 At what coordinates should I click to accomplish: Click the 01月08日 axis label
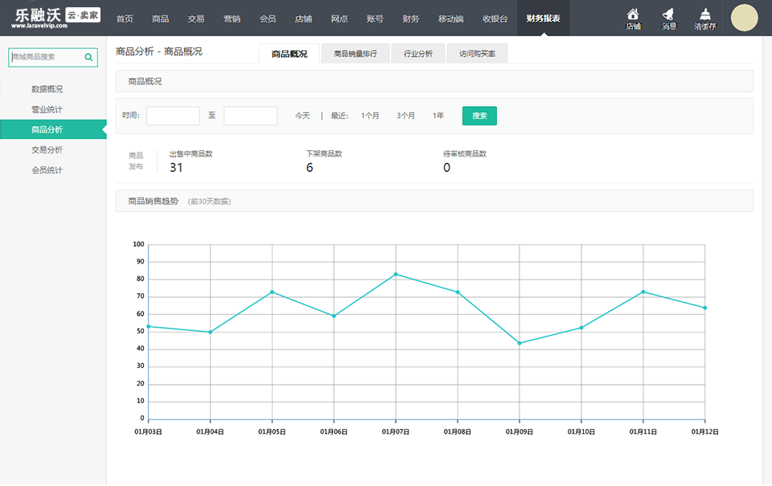(x=458, y=432)
